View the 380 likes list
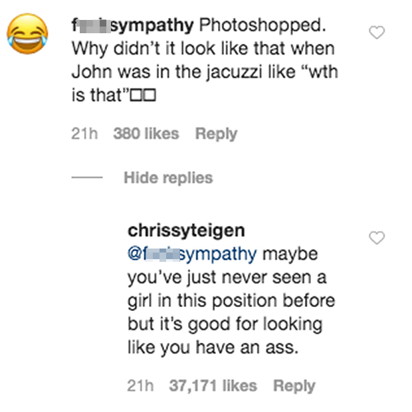 (146, 134)
